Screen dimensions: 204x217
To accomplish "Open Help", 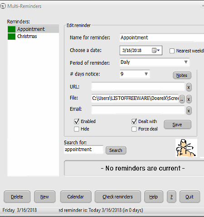I will (x=154, y=197).
